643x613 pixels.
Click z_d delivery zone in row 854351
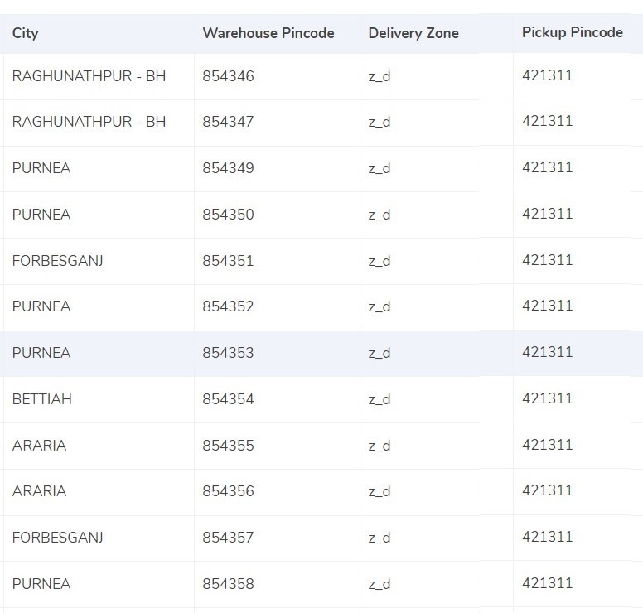tap(380, 261)
